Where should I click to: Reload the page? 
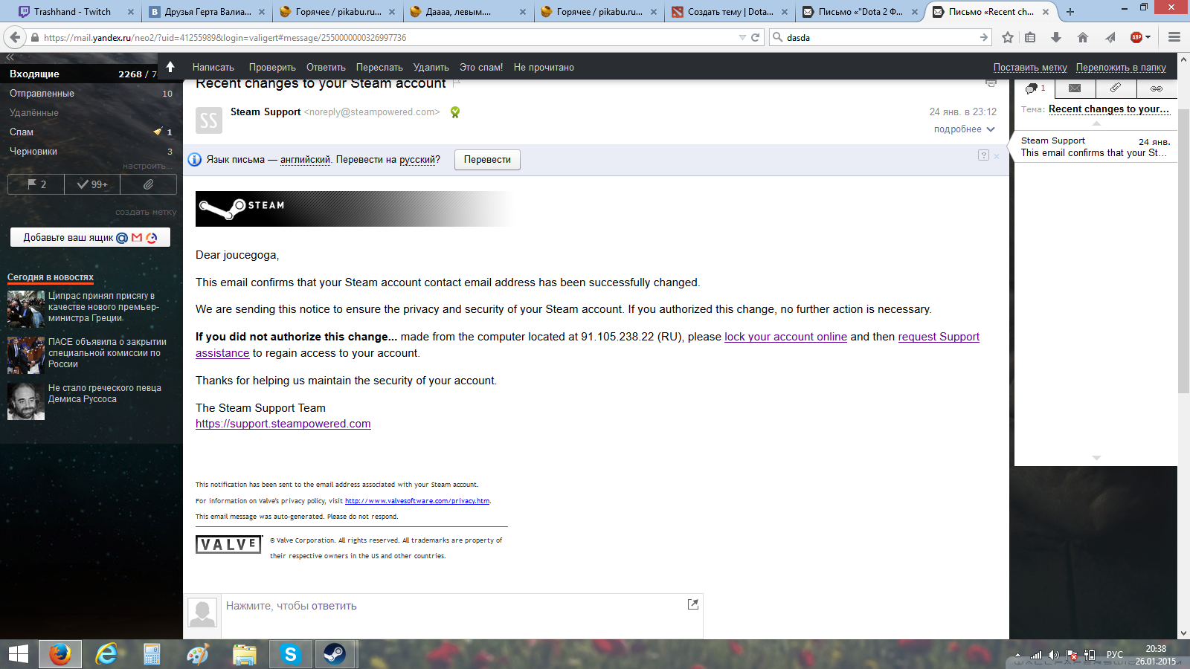tap(755, 37)
